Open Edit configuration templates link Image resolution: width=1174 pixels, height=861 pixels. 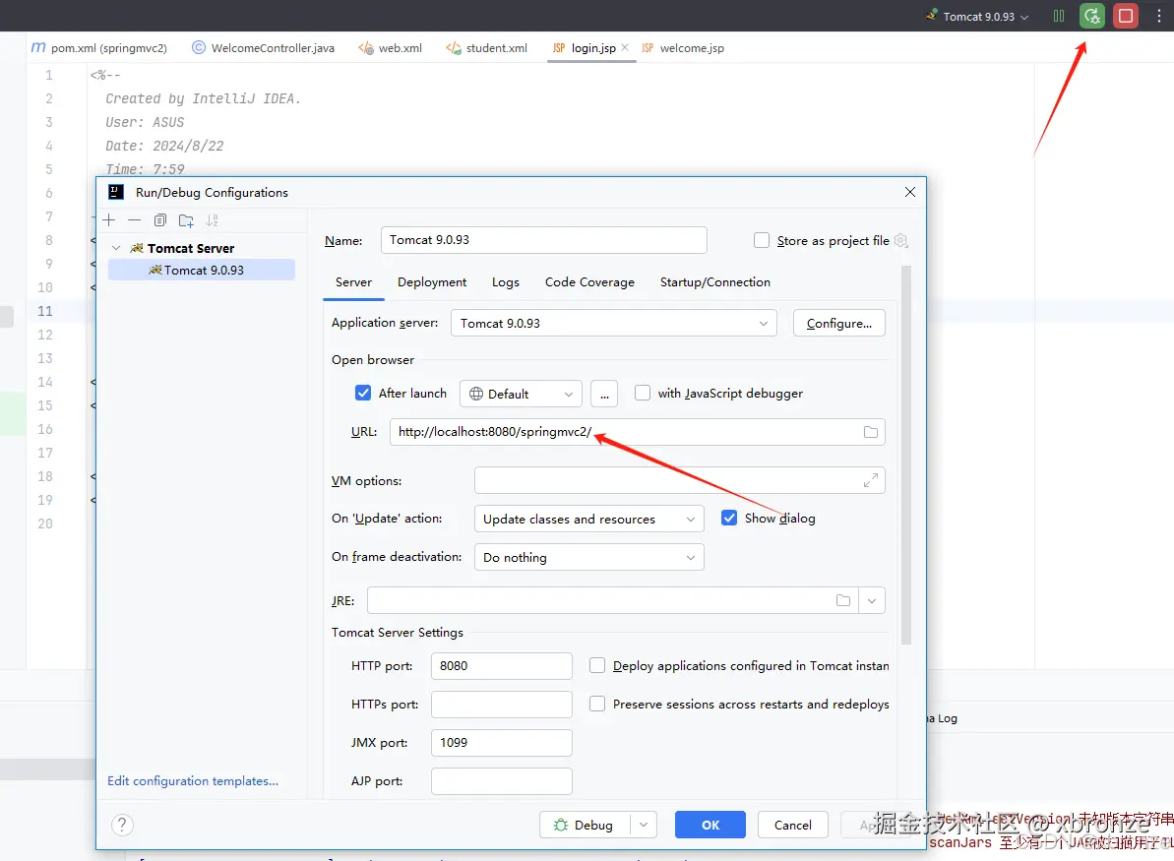click(193, 781)
